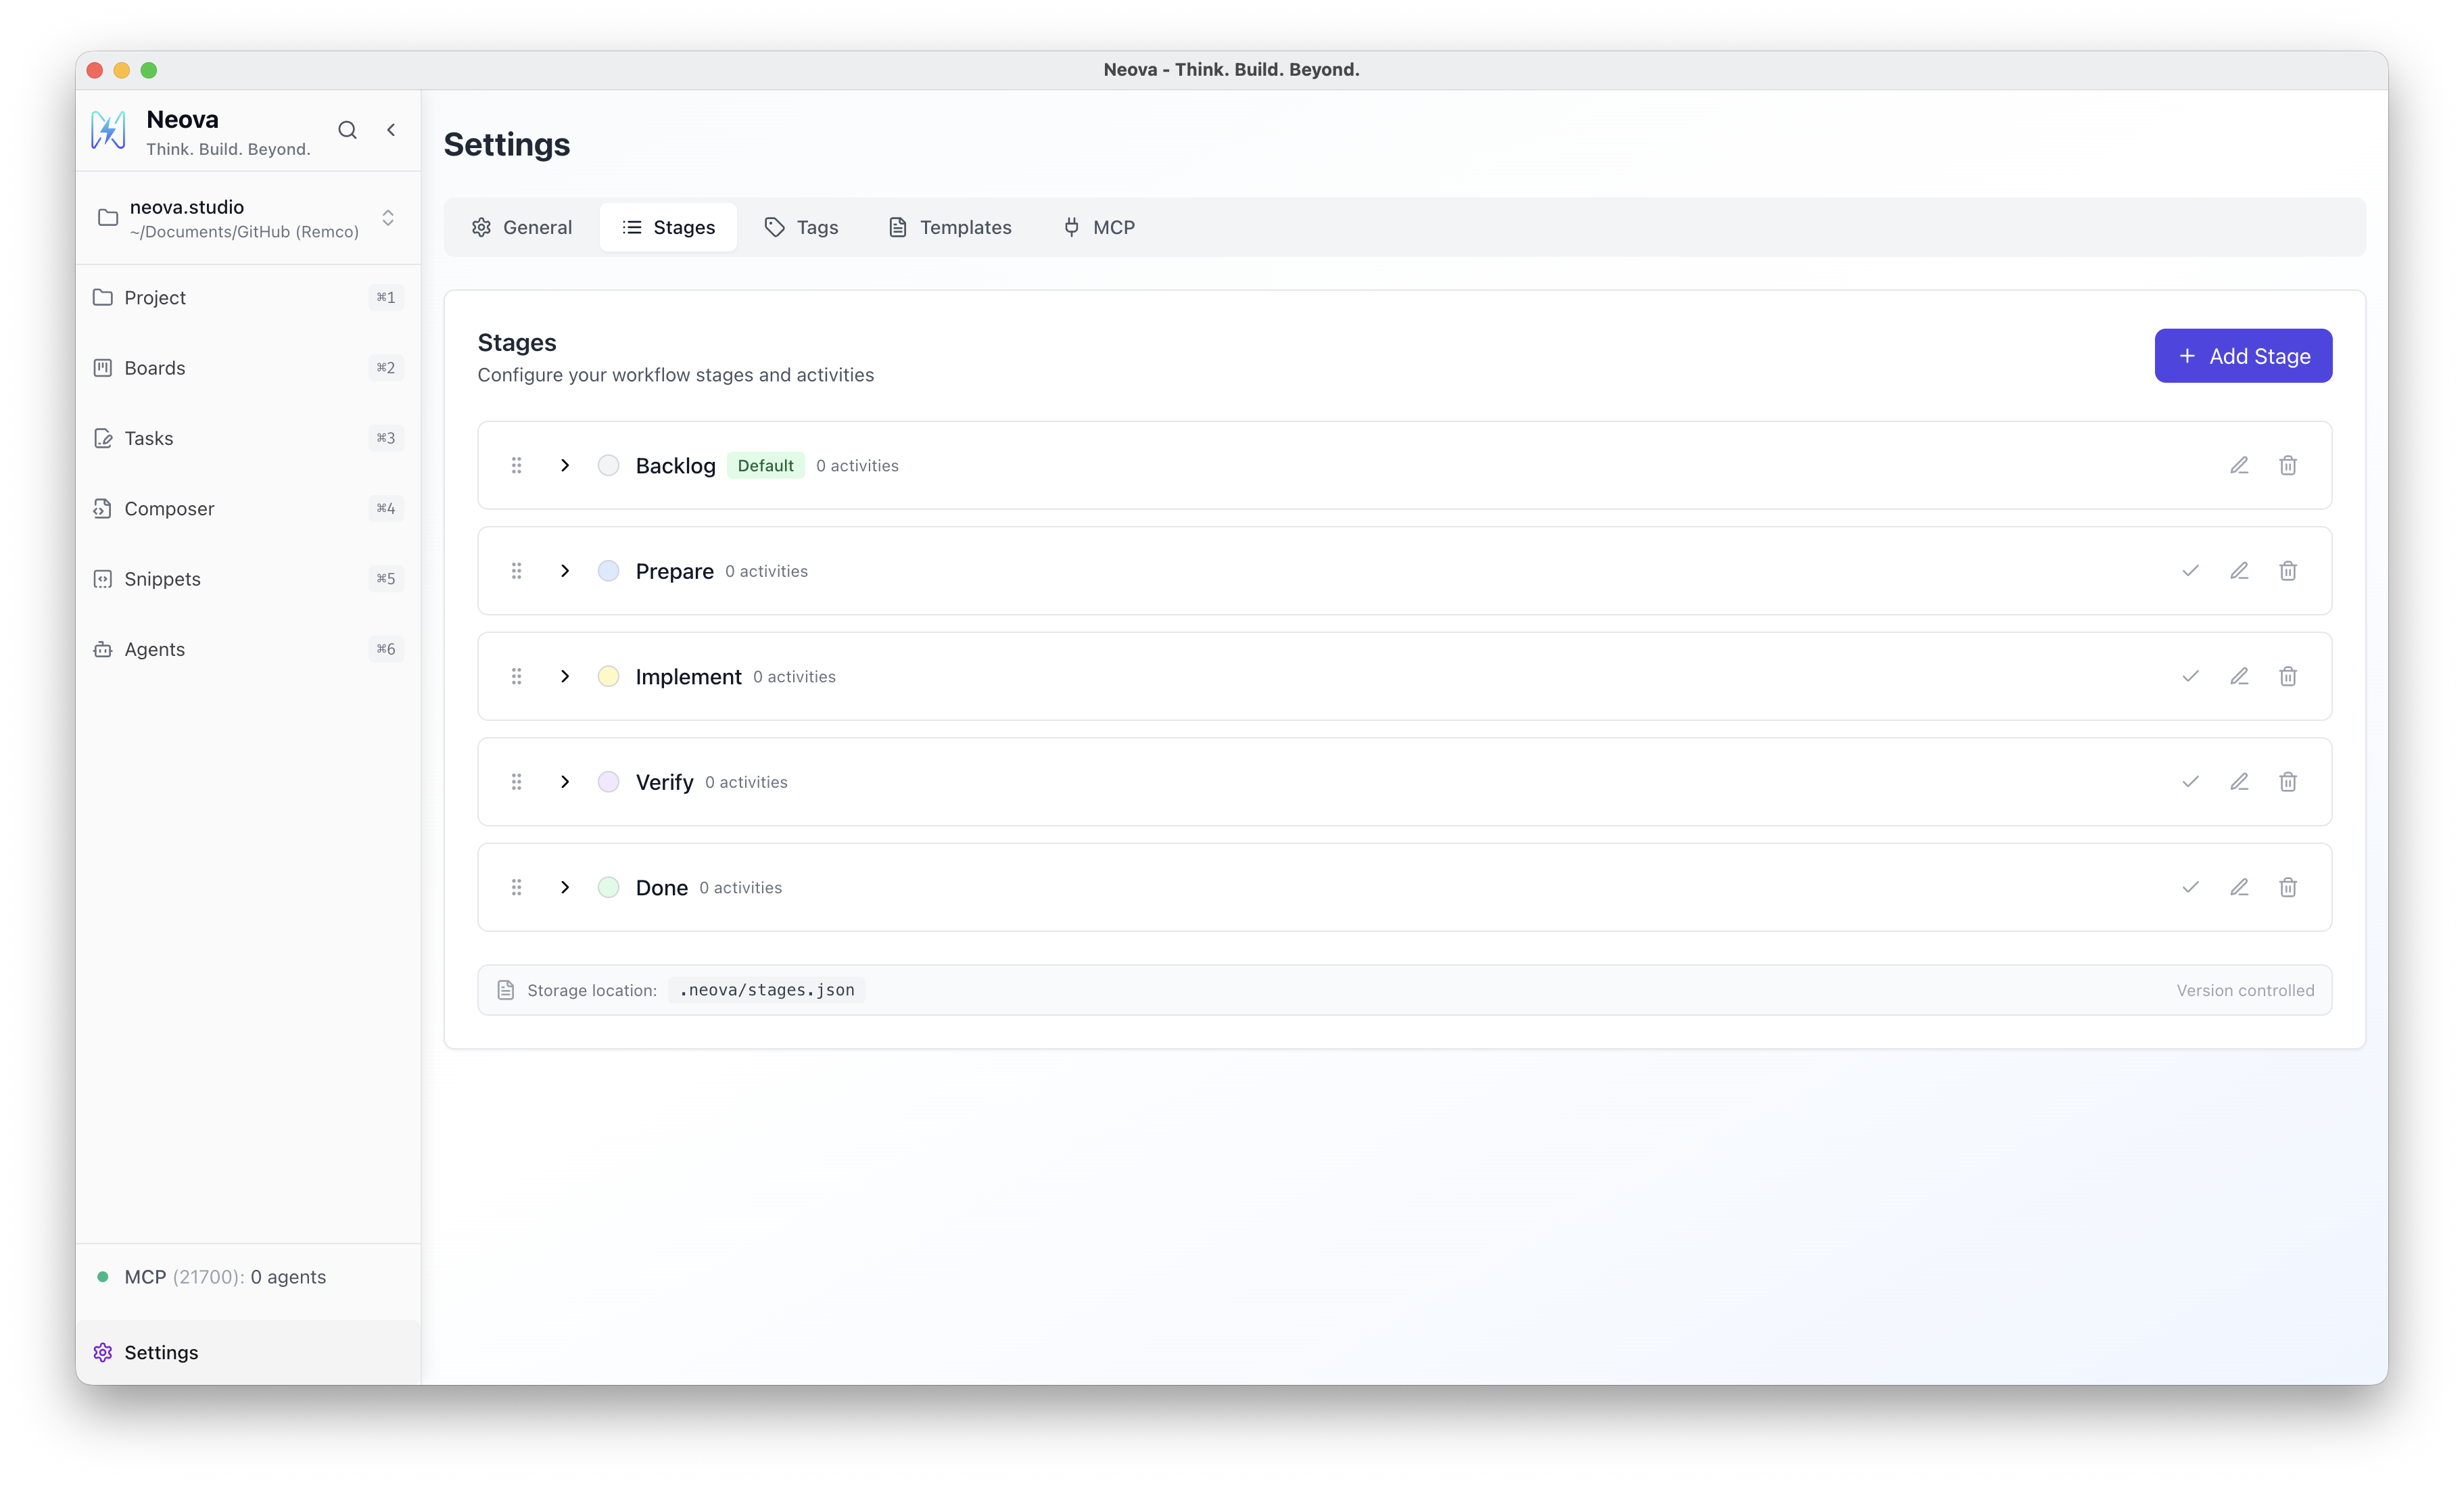Click the yellow color circle of Implement
The image size is (2464, 1485).
point(608,676)
